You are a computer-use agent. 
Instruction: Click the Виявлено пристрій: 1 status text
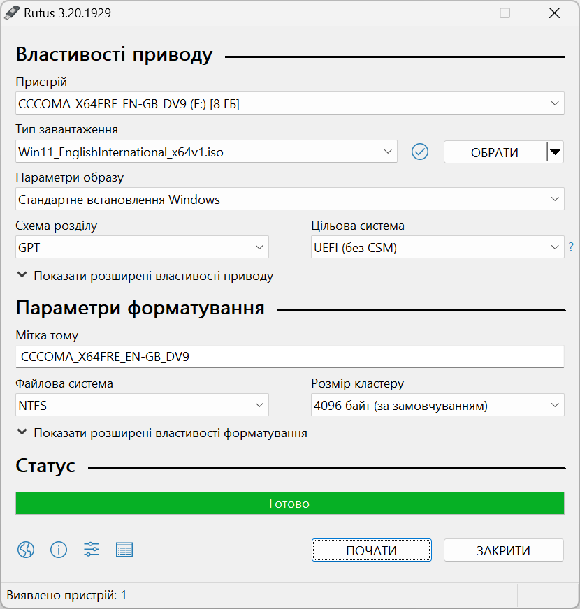pos(66,595)
